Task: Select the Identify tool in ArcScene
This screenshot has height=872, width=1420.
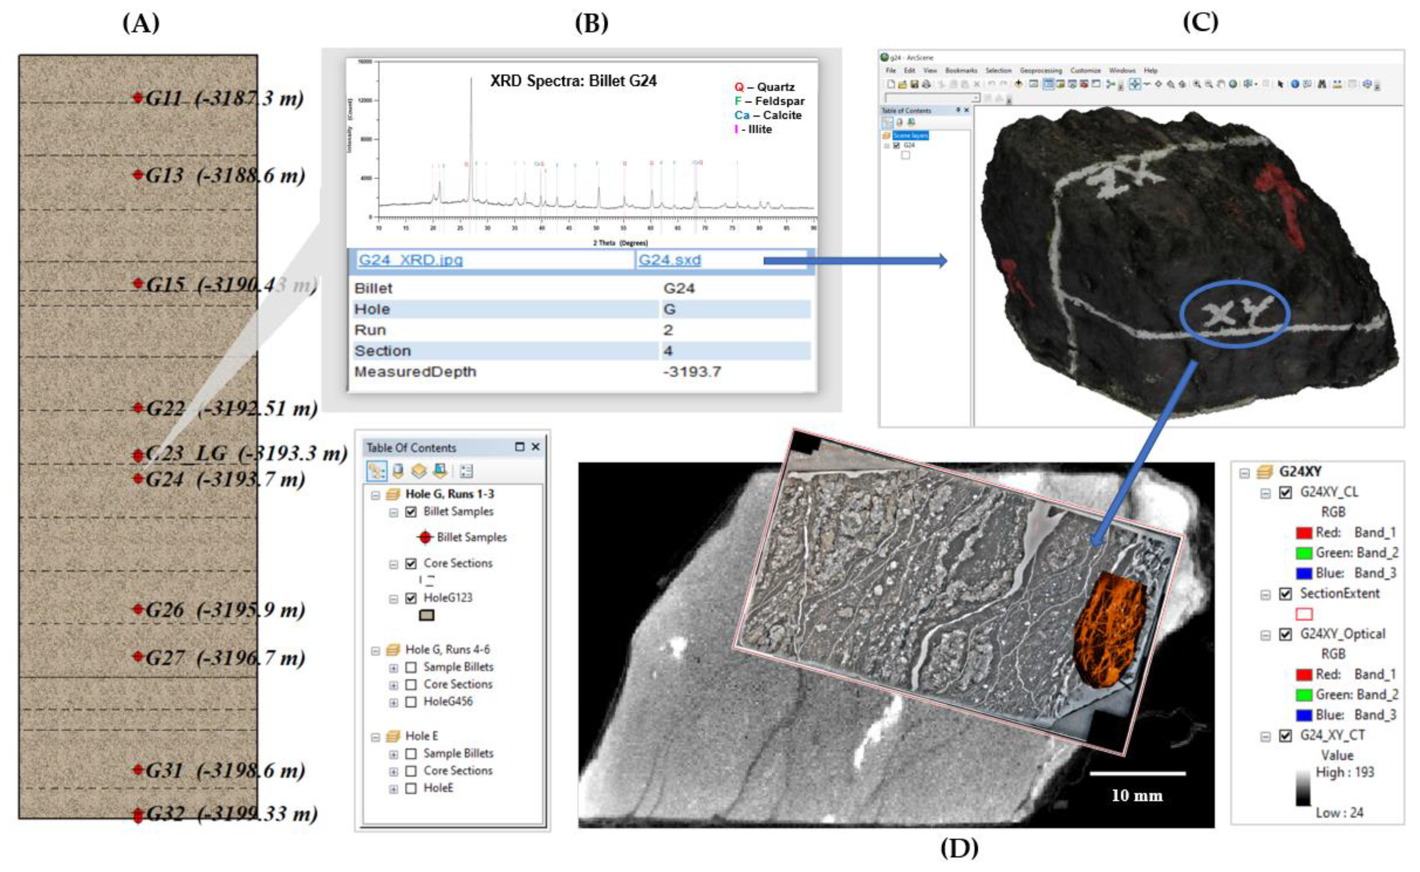Action: pyautogui.click(x=1294, y=84)
